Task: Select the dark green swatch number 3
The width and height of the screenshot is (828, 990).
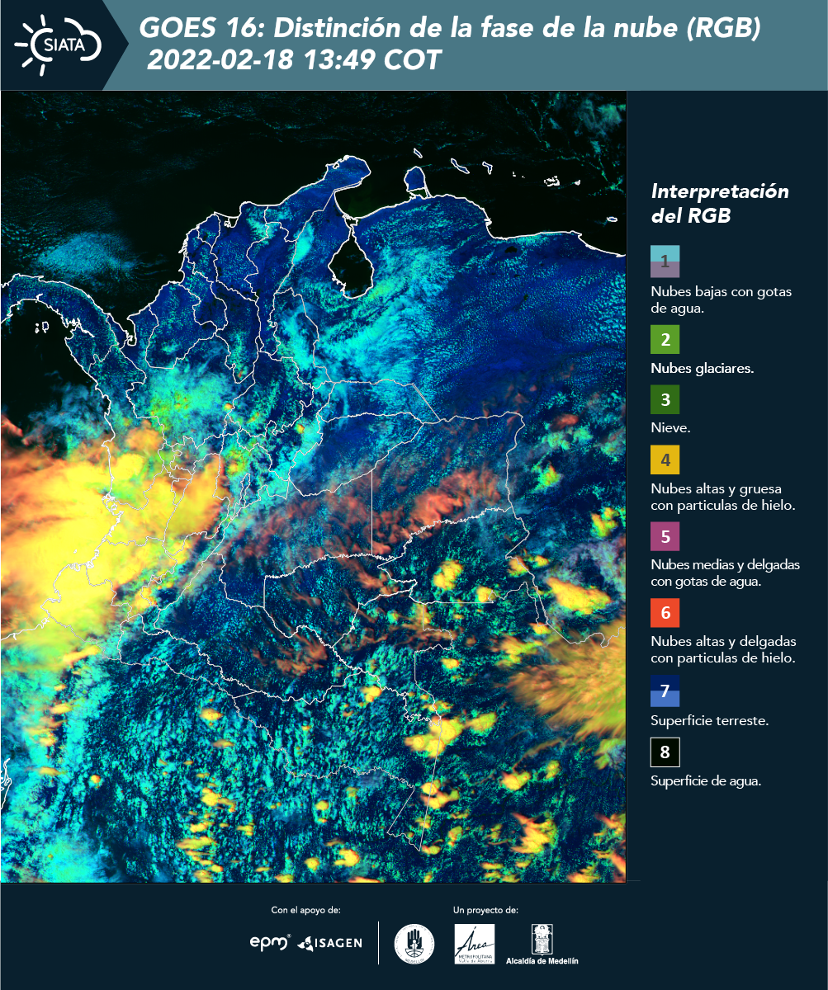Action: pos(665,400)
